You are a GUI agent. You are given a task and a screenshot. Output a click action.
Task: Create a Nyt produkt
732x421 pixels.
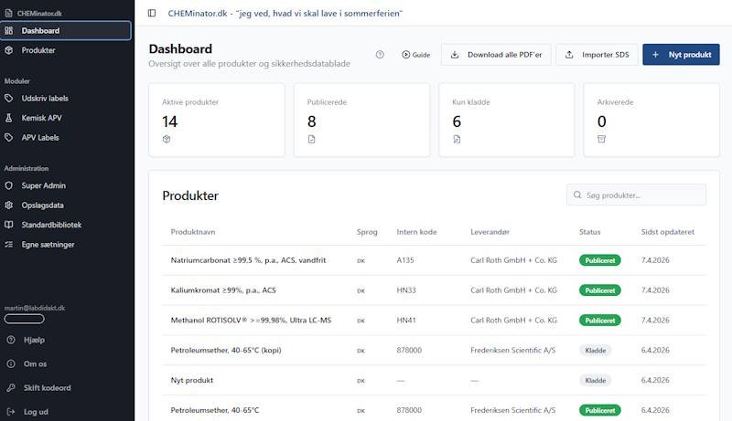tap(681, 55)
